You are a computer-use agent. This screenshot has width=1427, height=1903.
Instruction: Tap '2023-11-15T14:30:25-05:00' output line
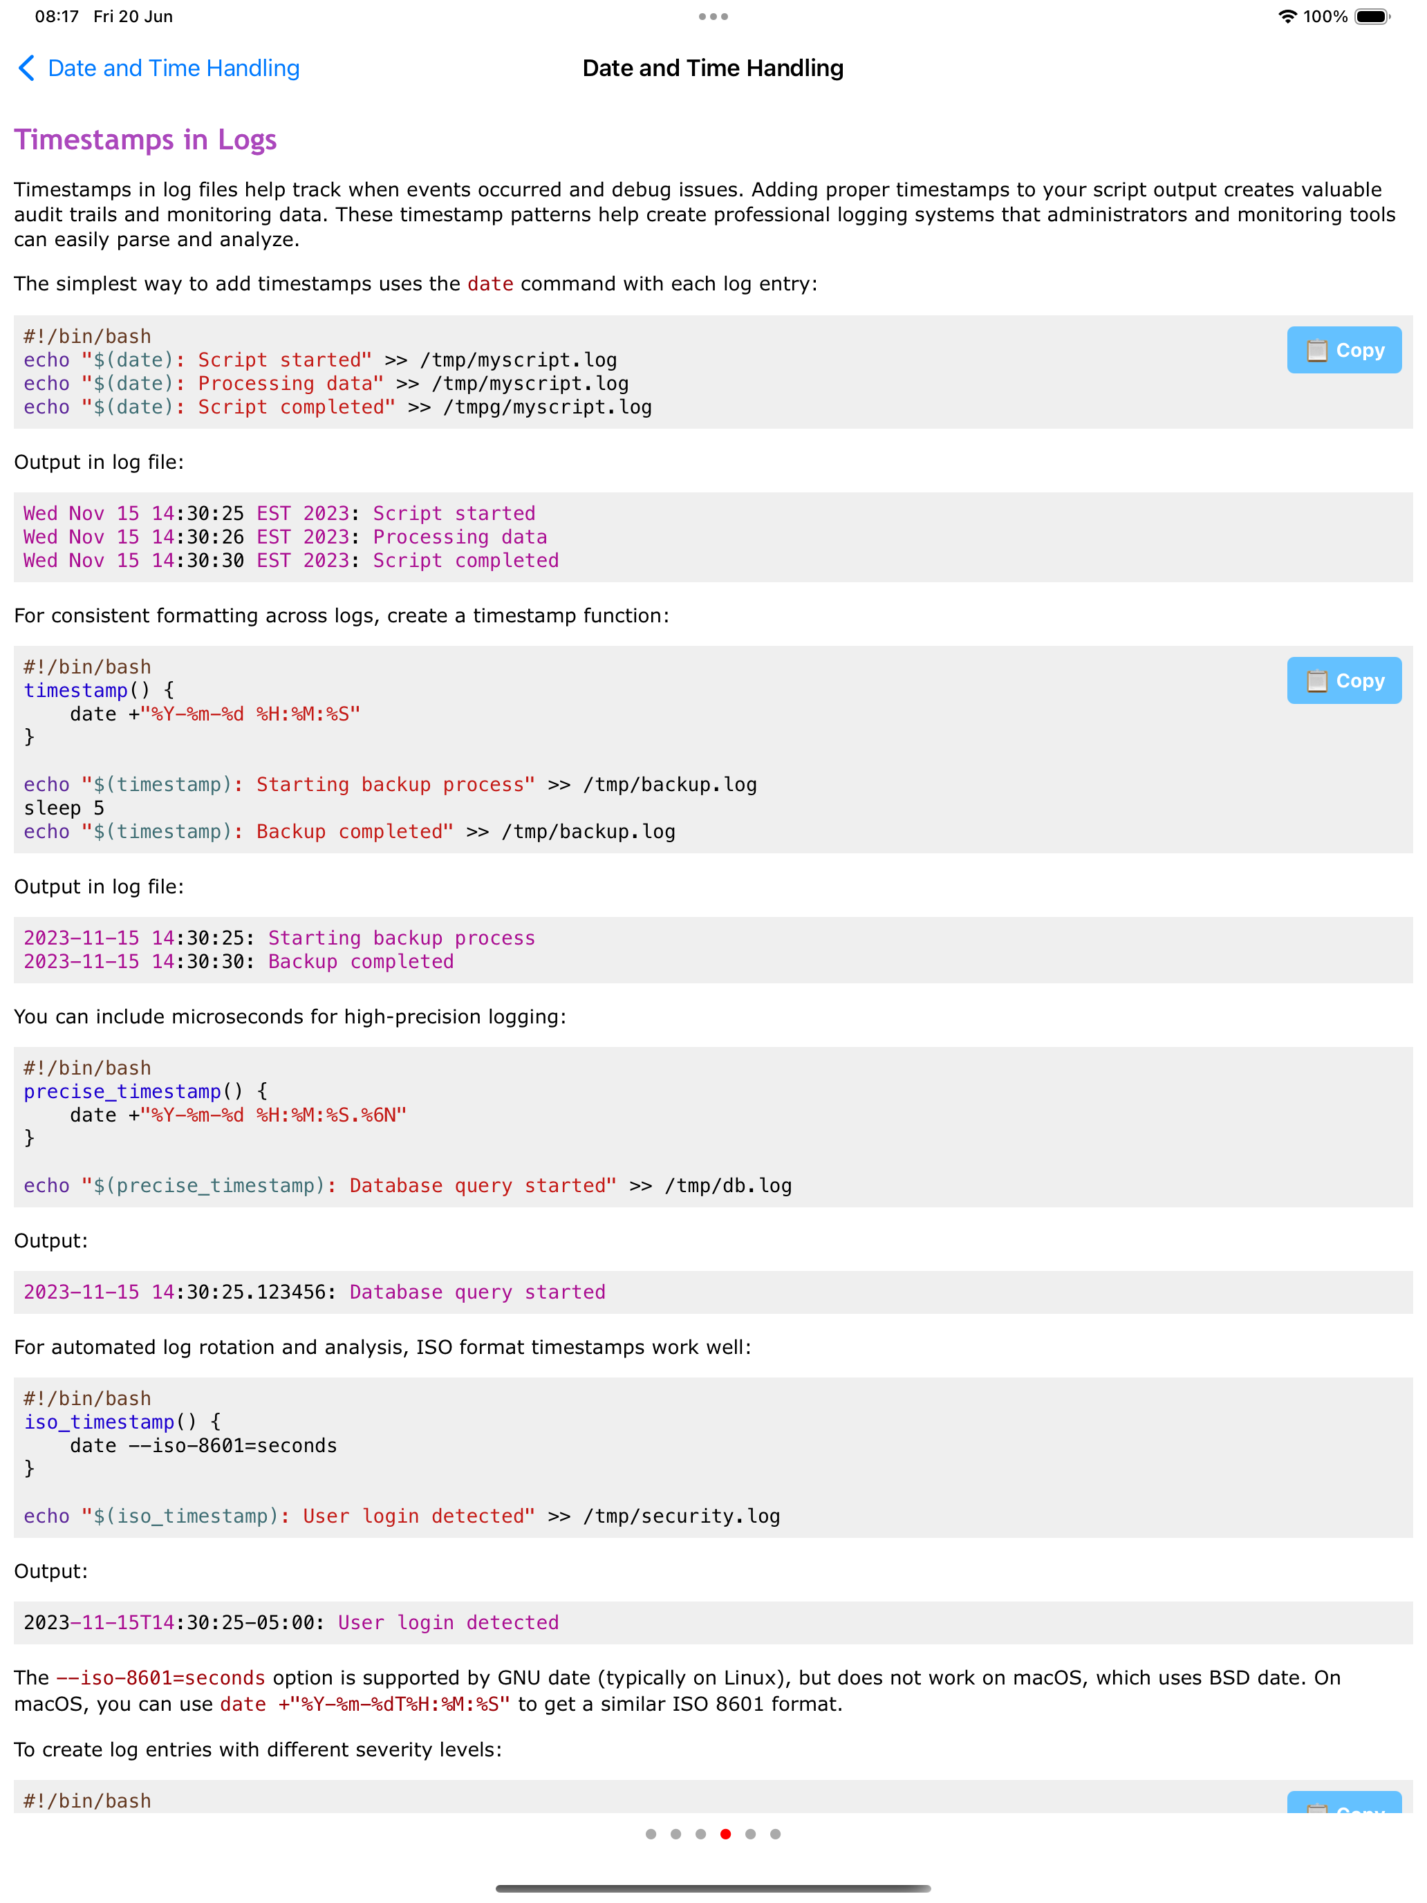291,1622
